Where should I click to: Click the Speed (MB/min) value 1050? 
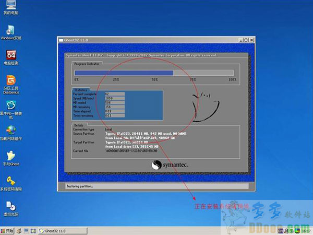pos(115,98)
